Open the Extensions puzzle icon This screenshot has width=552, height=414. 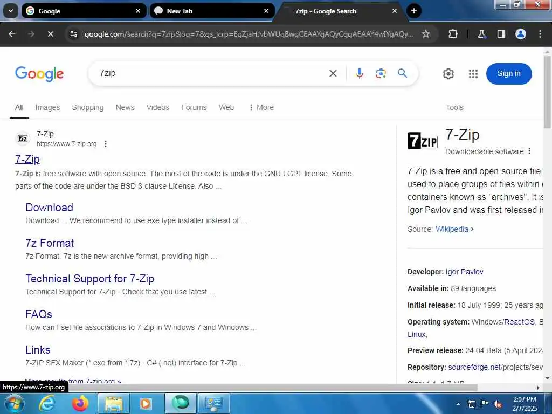click(453, 34)
